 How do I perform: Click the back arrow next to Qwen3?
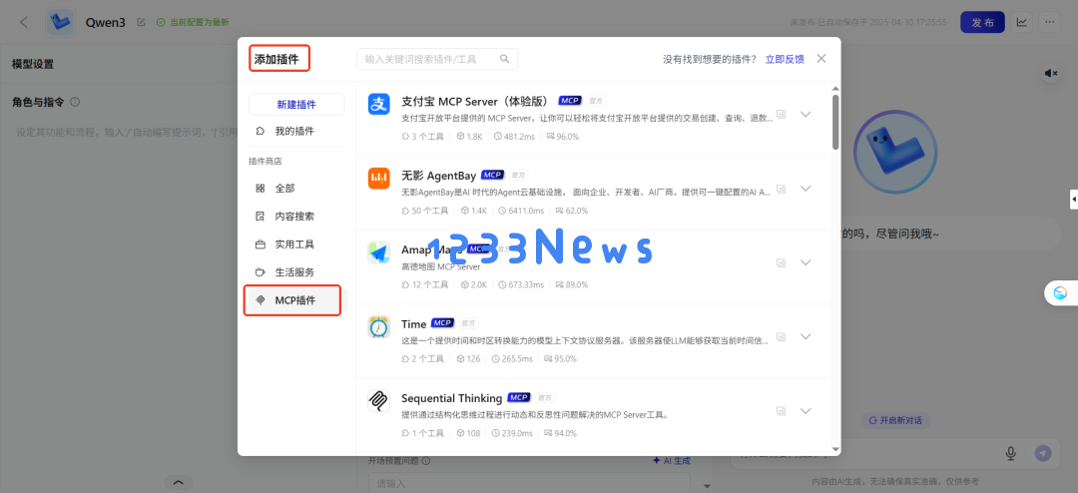24,22
